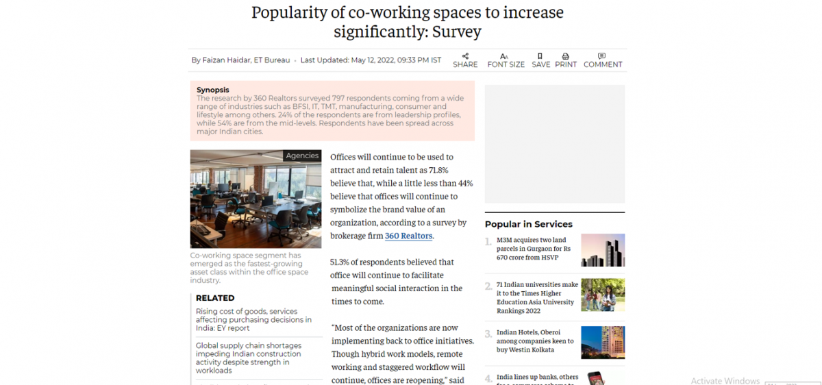The width and height of the screenshot is (822, 385).
Task: Click the RELATED heading
Action: [215, 298]
